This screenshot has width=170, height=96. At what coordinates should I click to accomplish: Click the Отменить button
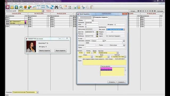tap(112, 82)
